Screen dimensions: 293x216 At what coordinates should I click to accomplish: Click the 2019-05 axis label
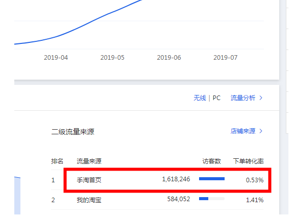(x=112, y=58)
